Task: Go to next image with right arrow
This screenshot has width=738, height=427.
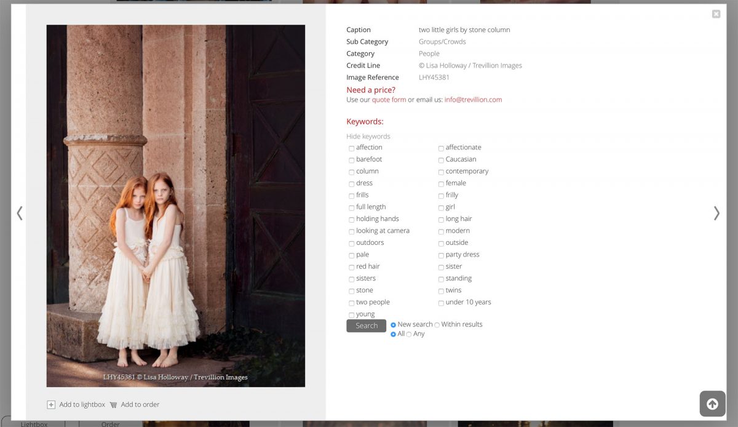Action: 716,213
